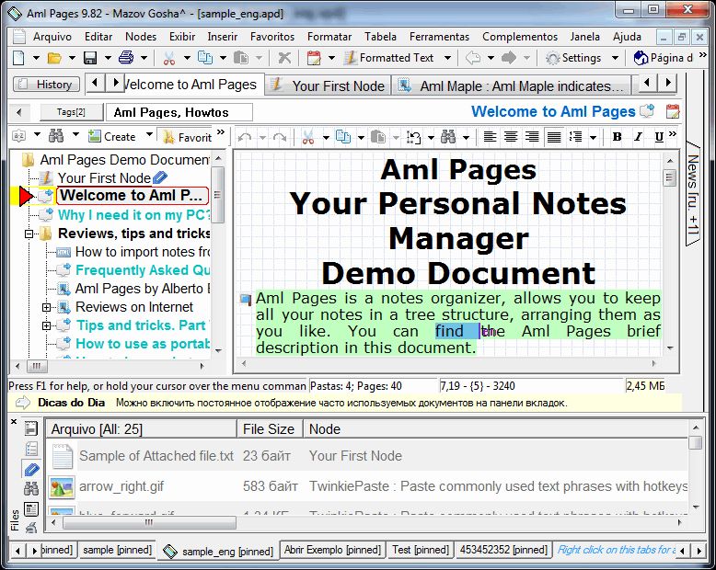Screen dimensions: 716x570
Task: Toggle Bold formatting
Action: [617, 136]
